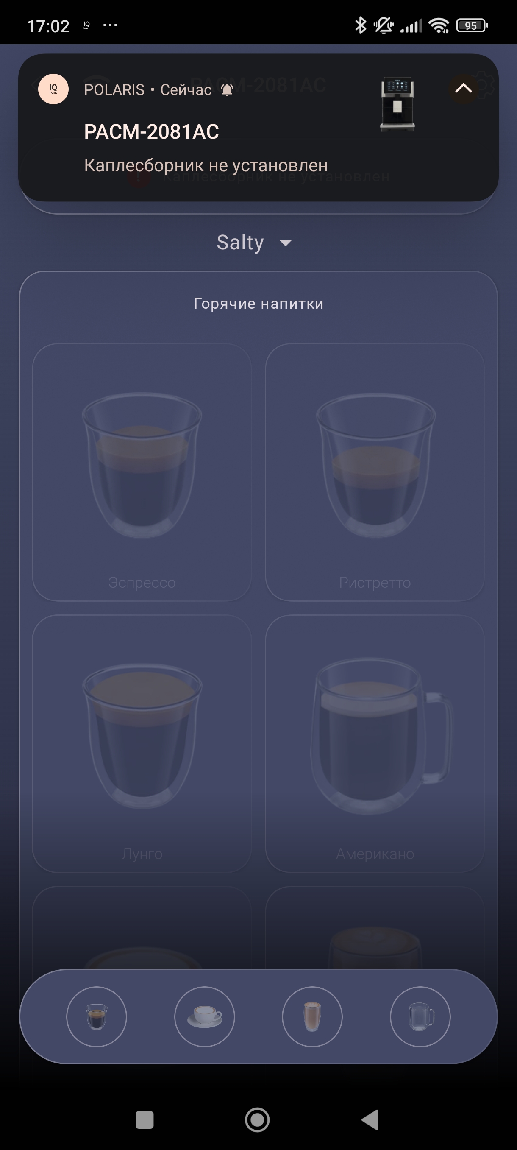Open the Salty profile dropdown
Viewport: 517px width, 1150px height.
click(x=254, y=243)
